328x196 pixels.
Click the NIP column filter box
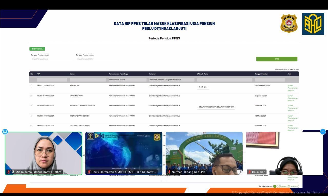pyautogui.click(x=52, y=80)
